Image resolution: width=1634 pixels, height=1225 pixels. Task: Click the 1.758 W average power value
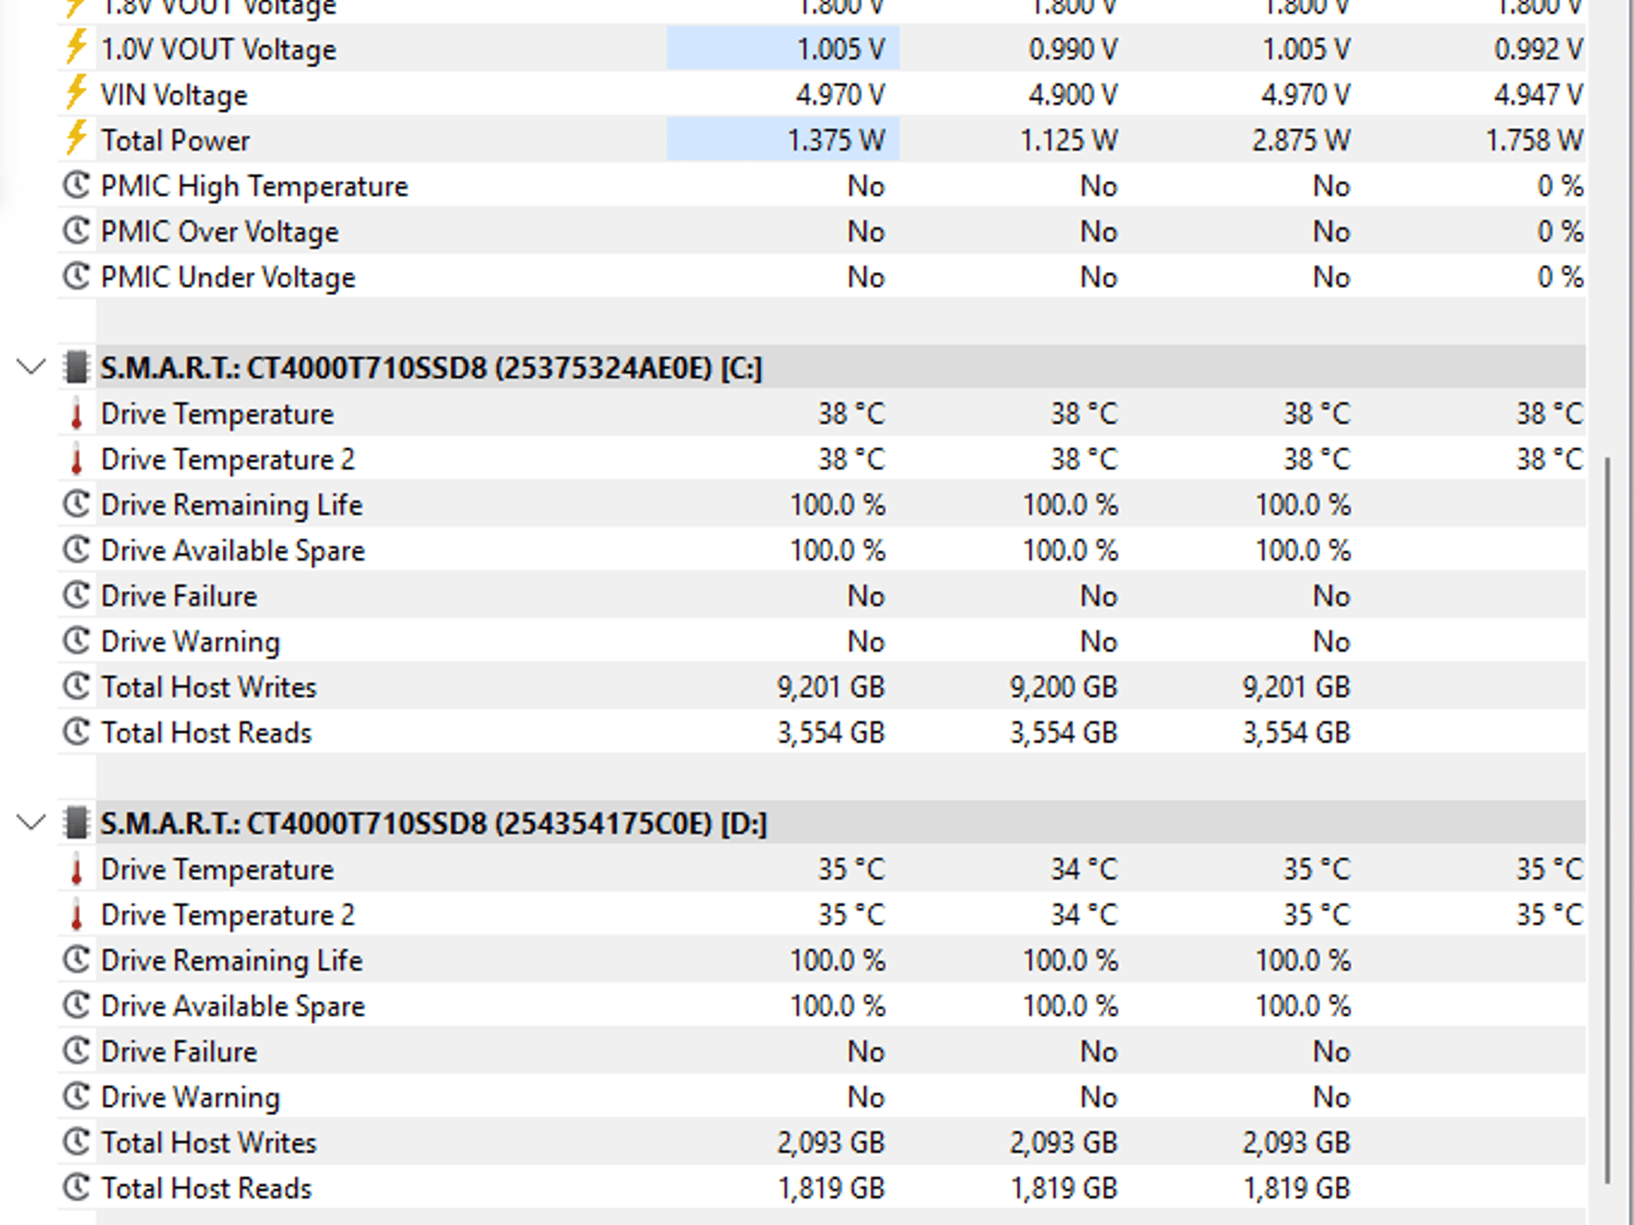[1534, 140]
